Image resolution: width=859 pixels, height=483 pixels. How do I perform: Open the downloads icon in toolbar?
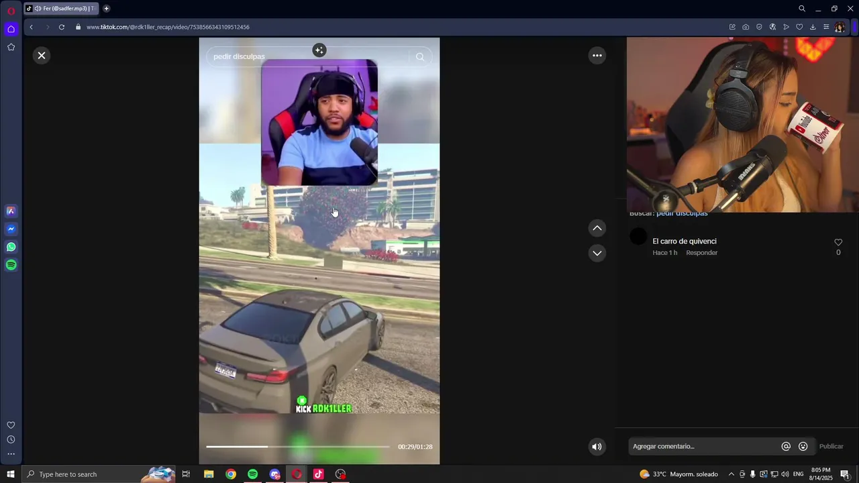pos(813,27)
